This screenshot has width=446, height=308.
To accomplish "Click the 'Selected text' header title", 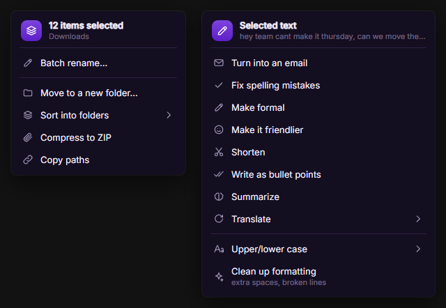I will pyautogui.click(x=268, y=26).
